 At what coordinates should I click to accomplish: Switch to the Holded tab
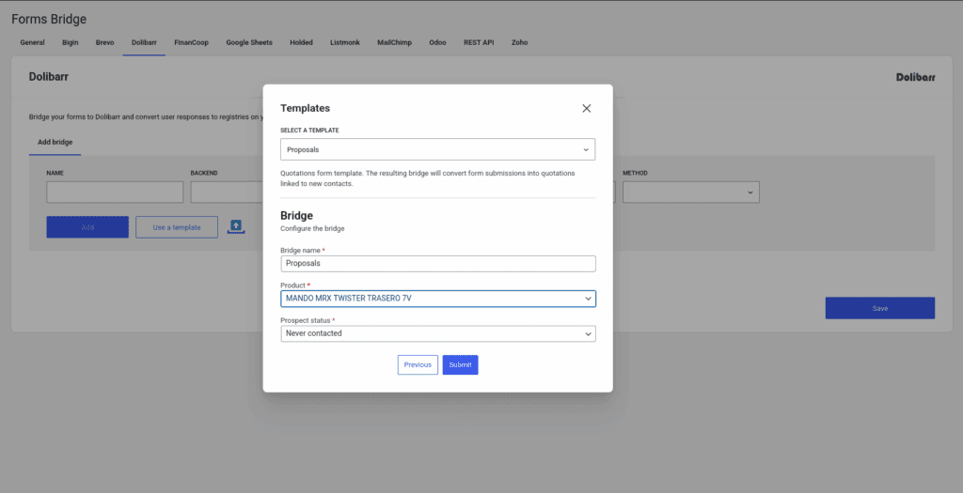point(301,43)
